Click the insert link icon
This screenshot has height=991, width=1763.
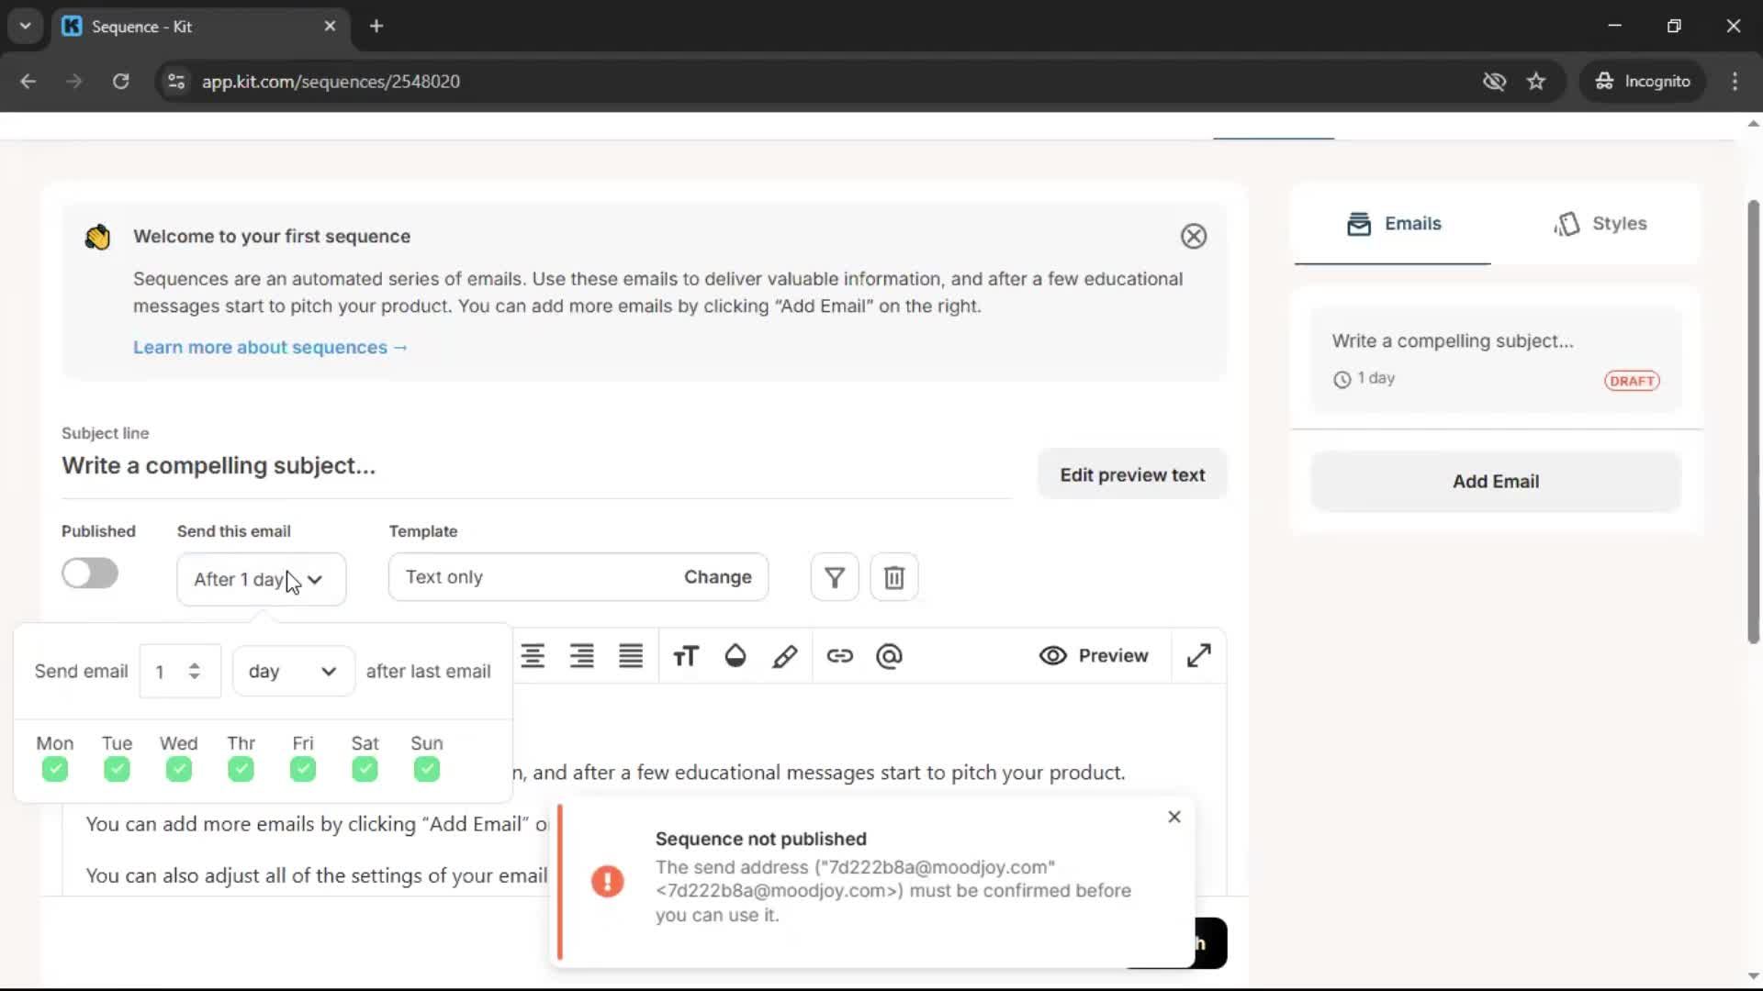pos(840,655)
